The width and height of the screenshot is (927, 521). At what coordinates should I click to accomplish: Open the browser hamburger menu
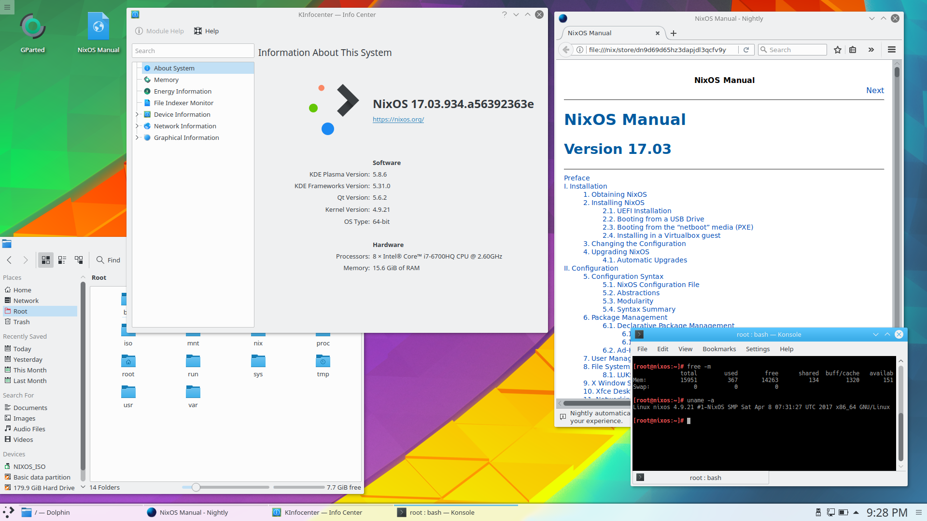[892, 50]
